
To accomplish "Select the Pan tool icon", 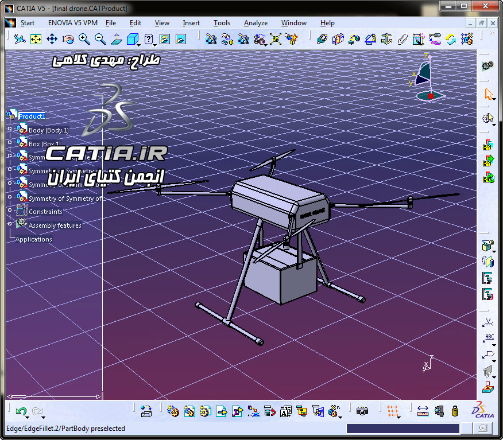I will coord(52,39).
